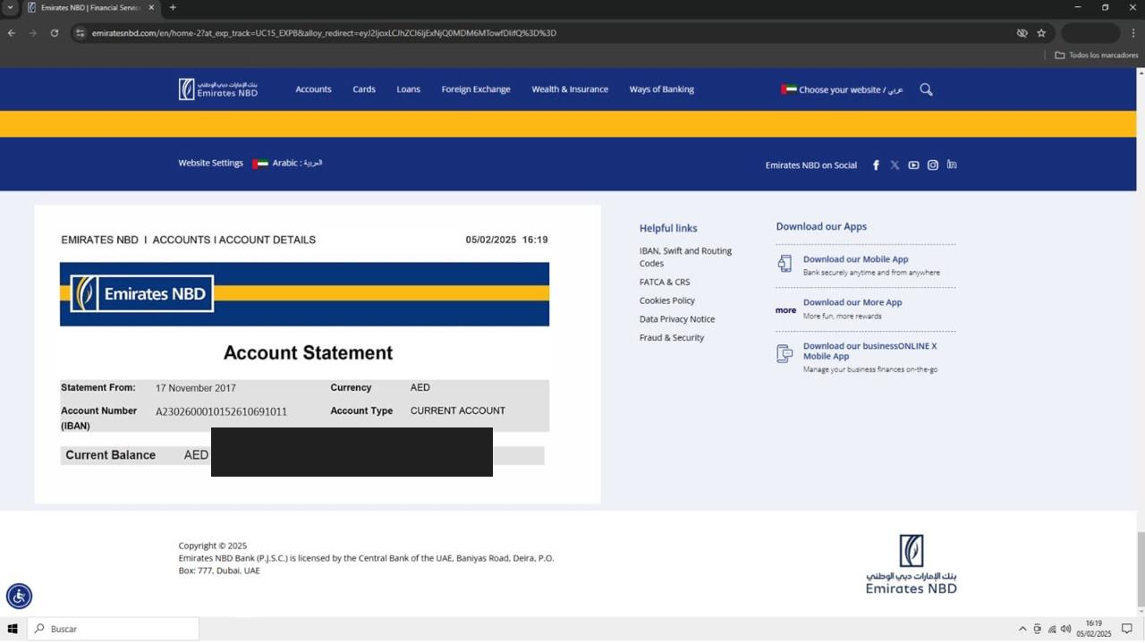Click the 'Copyright © 2025' footer text
1145x643 pixels.
[213, 546]
